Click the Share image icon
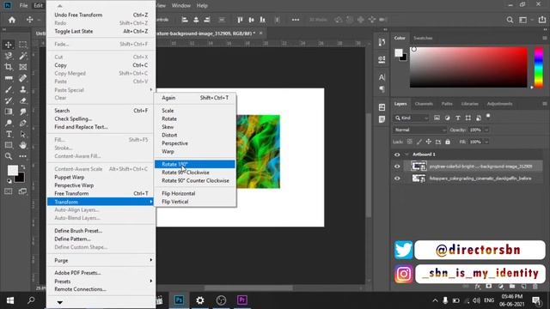This screenshot has height=309, width=550. pos(542,20)
